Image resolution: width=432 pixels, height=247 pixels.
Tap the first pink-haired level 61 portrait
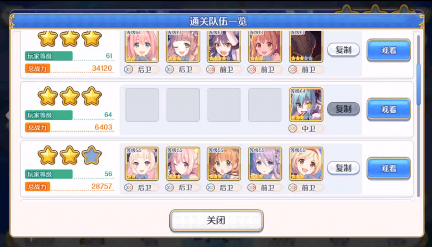pos(142,46)
